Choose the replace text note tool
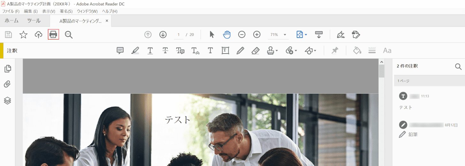This screenshot has height=166, width=465. coord(180,51)
